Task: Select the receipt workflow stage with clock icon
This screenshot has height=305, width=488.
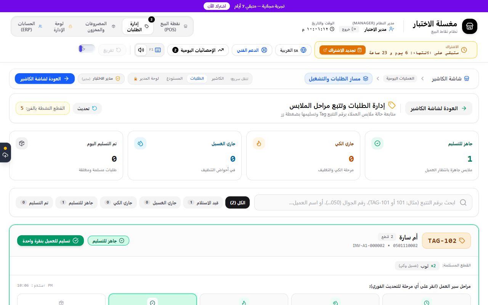Action: (427, 299)
